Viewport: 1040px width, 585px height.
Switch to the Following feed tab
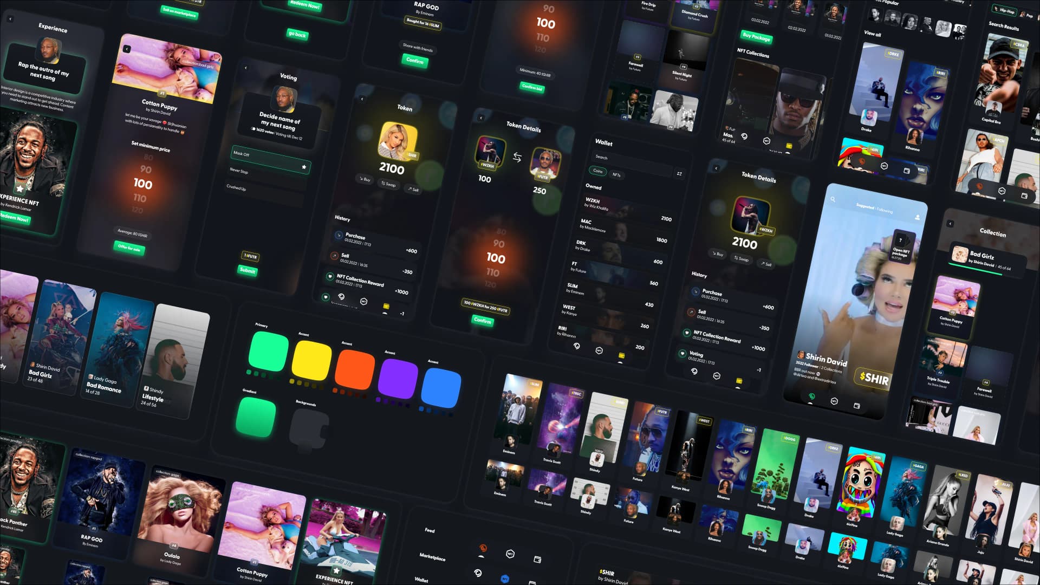pos(885,210)
